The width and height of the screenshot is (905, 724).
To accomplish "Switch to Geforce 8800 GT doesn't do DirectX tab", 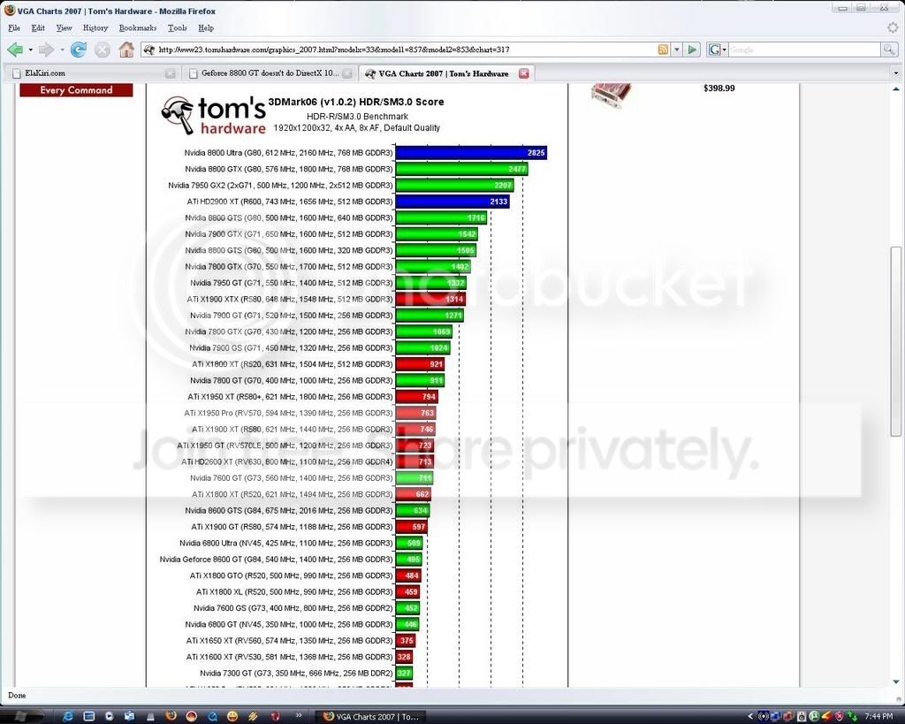I will pos(269,73).
